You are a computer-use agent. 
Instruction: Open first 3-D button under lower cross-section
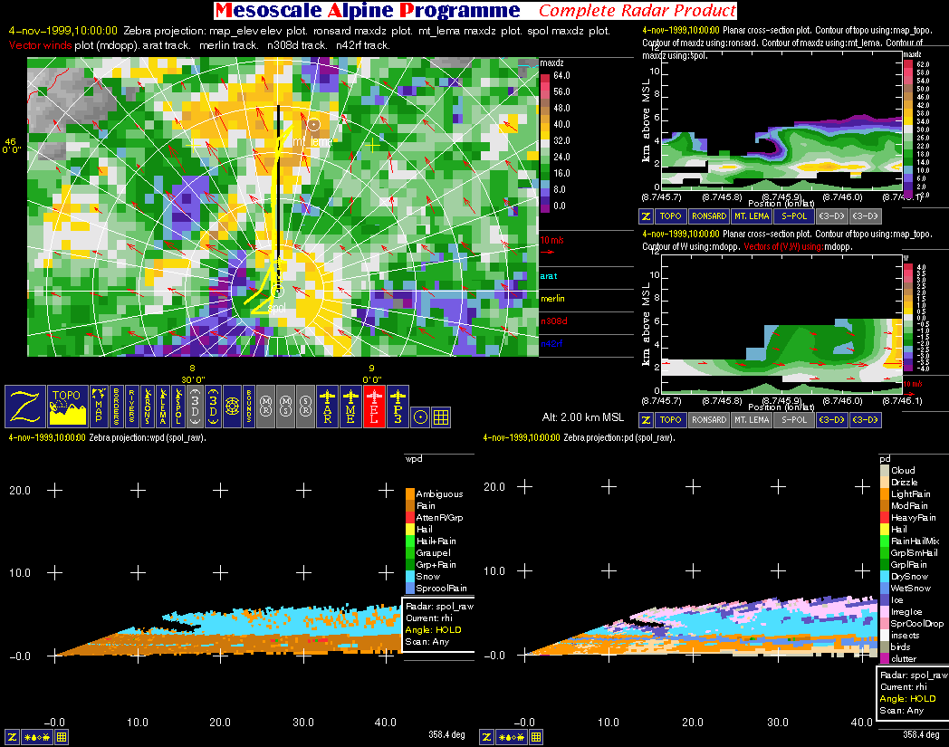coord(833,420)
